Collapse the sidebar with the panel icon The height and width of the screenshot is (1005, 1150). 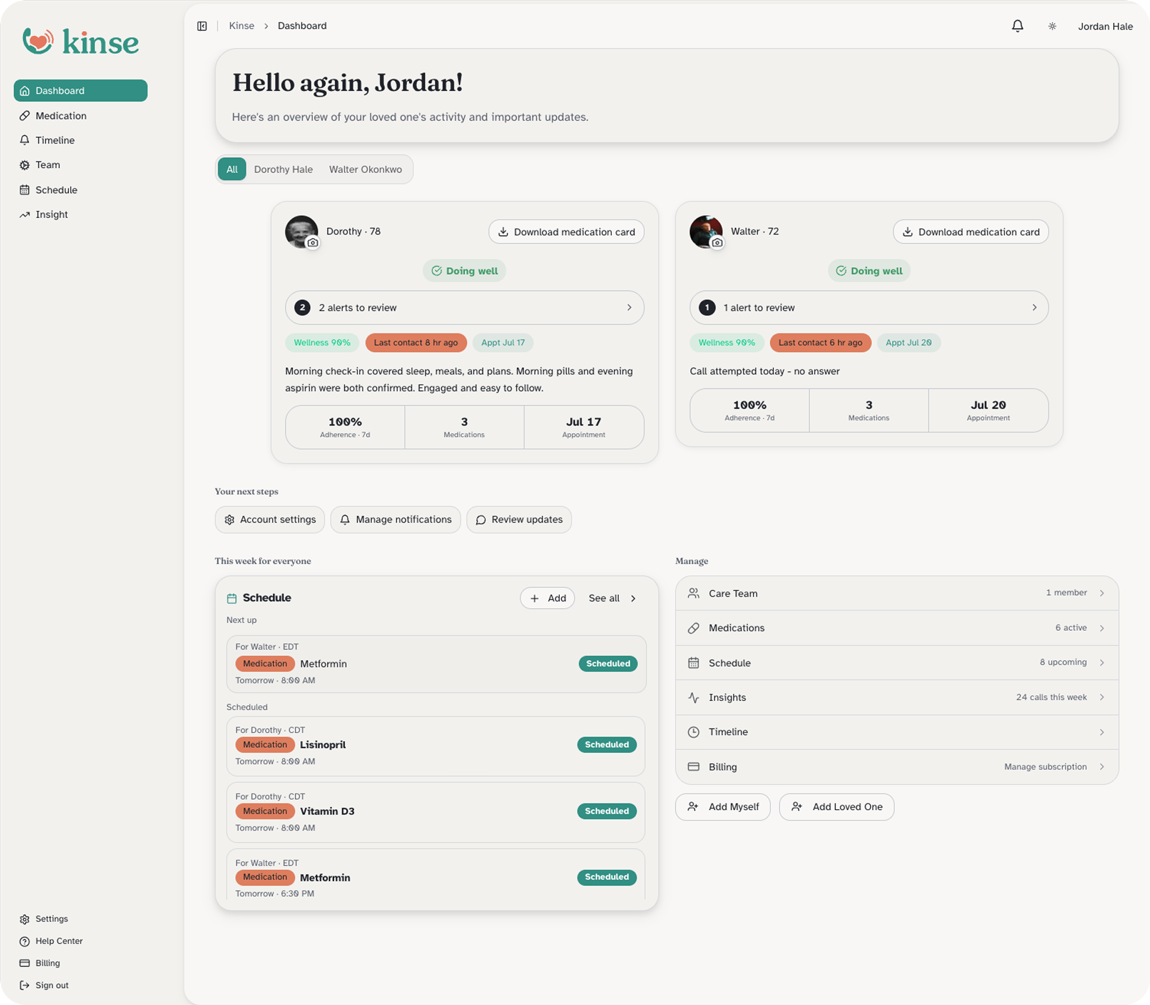click(202, 26)
